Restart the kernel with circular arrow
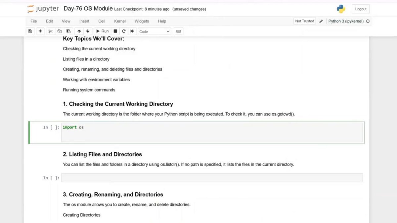The height and width of the screenshot is (223, 397). point(124,31)
